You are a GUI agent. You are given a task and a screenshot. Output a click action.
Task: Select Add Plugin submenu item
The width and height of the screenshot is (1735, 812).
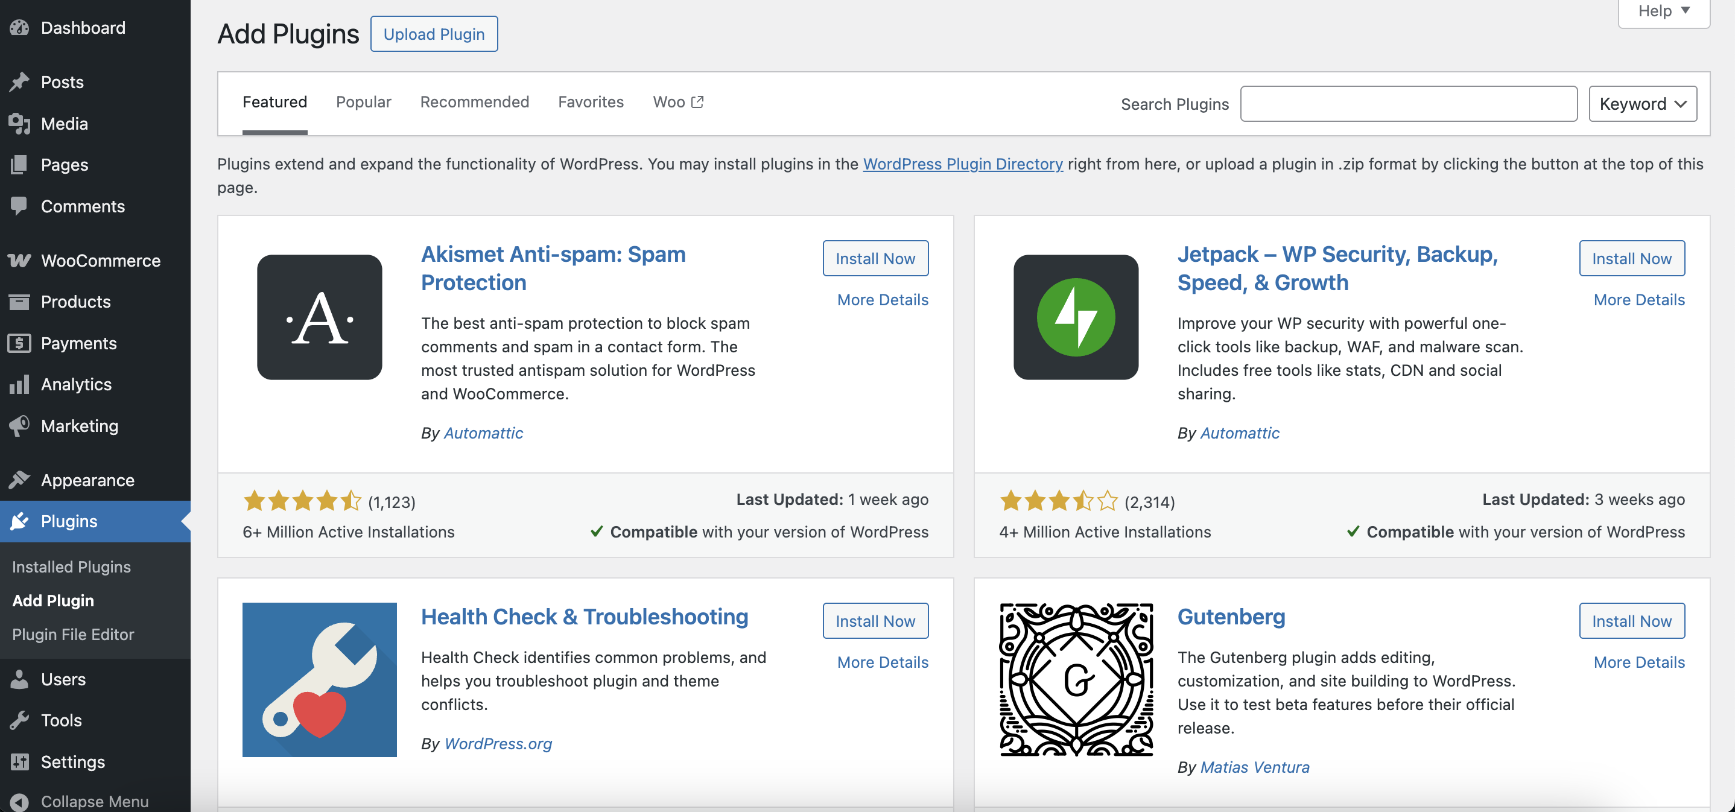point(53,601)
